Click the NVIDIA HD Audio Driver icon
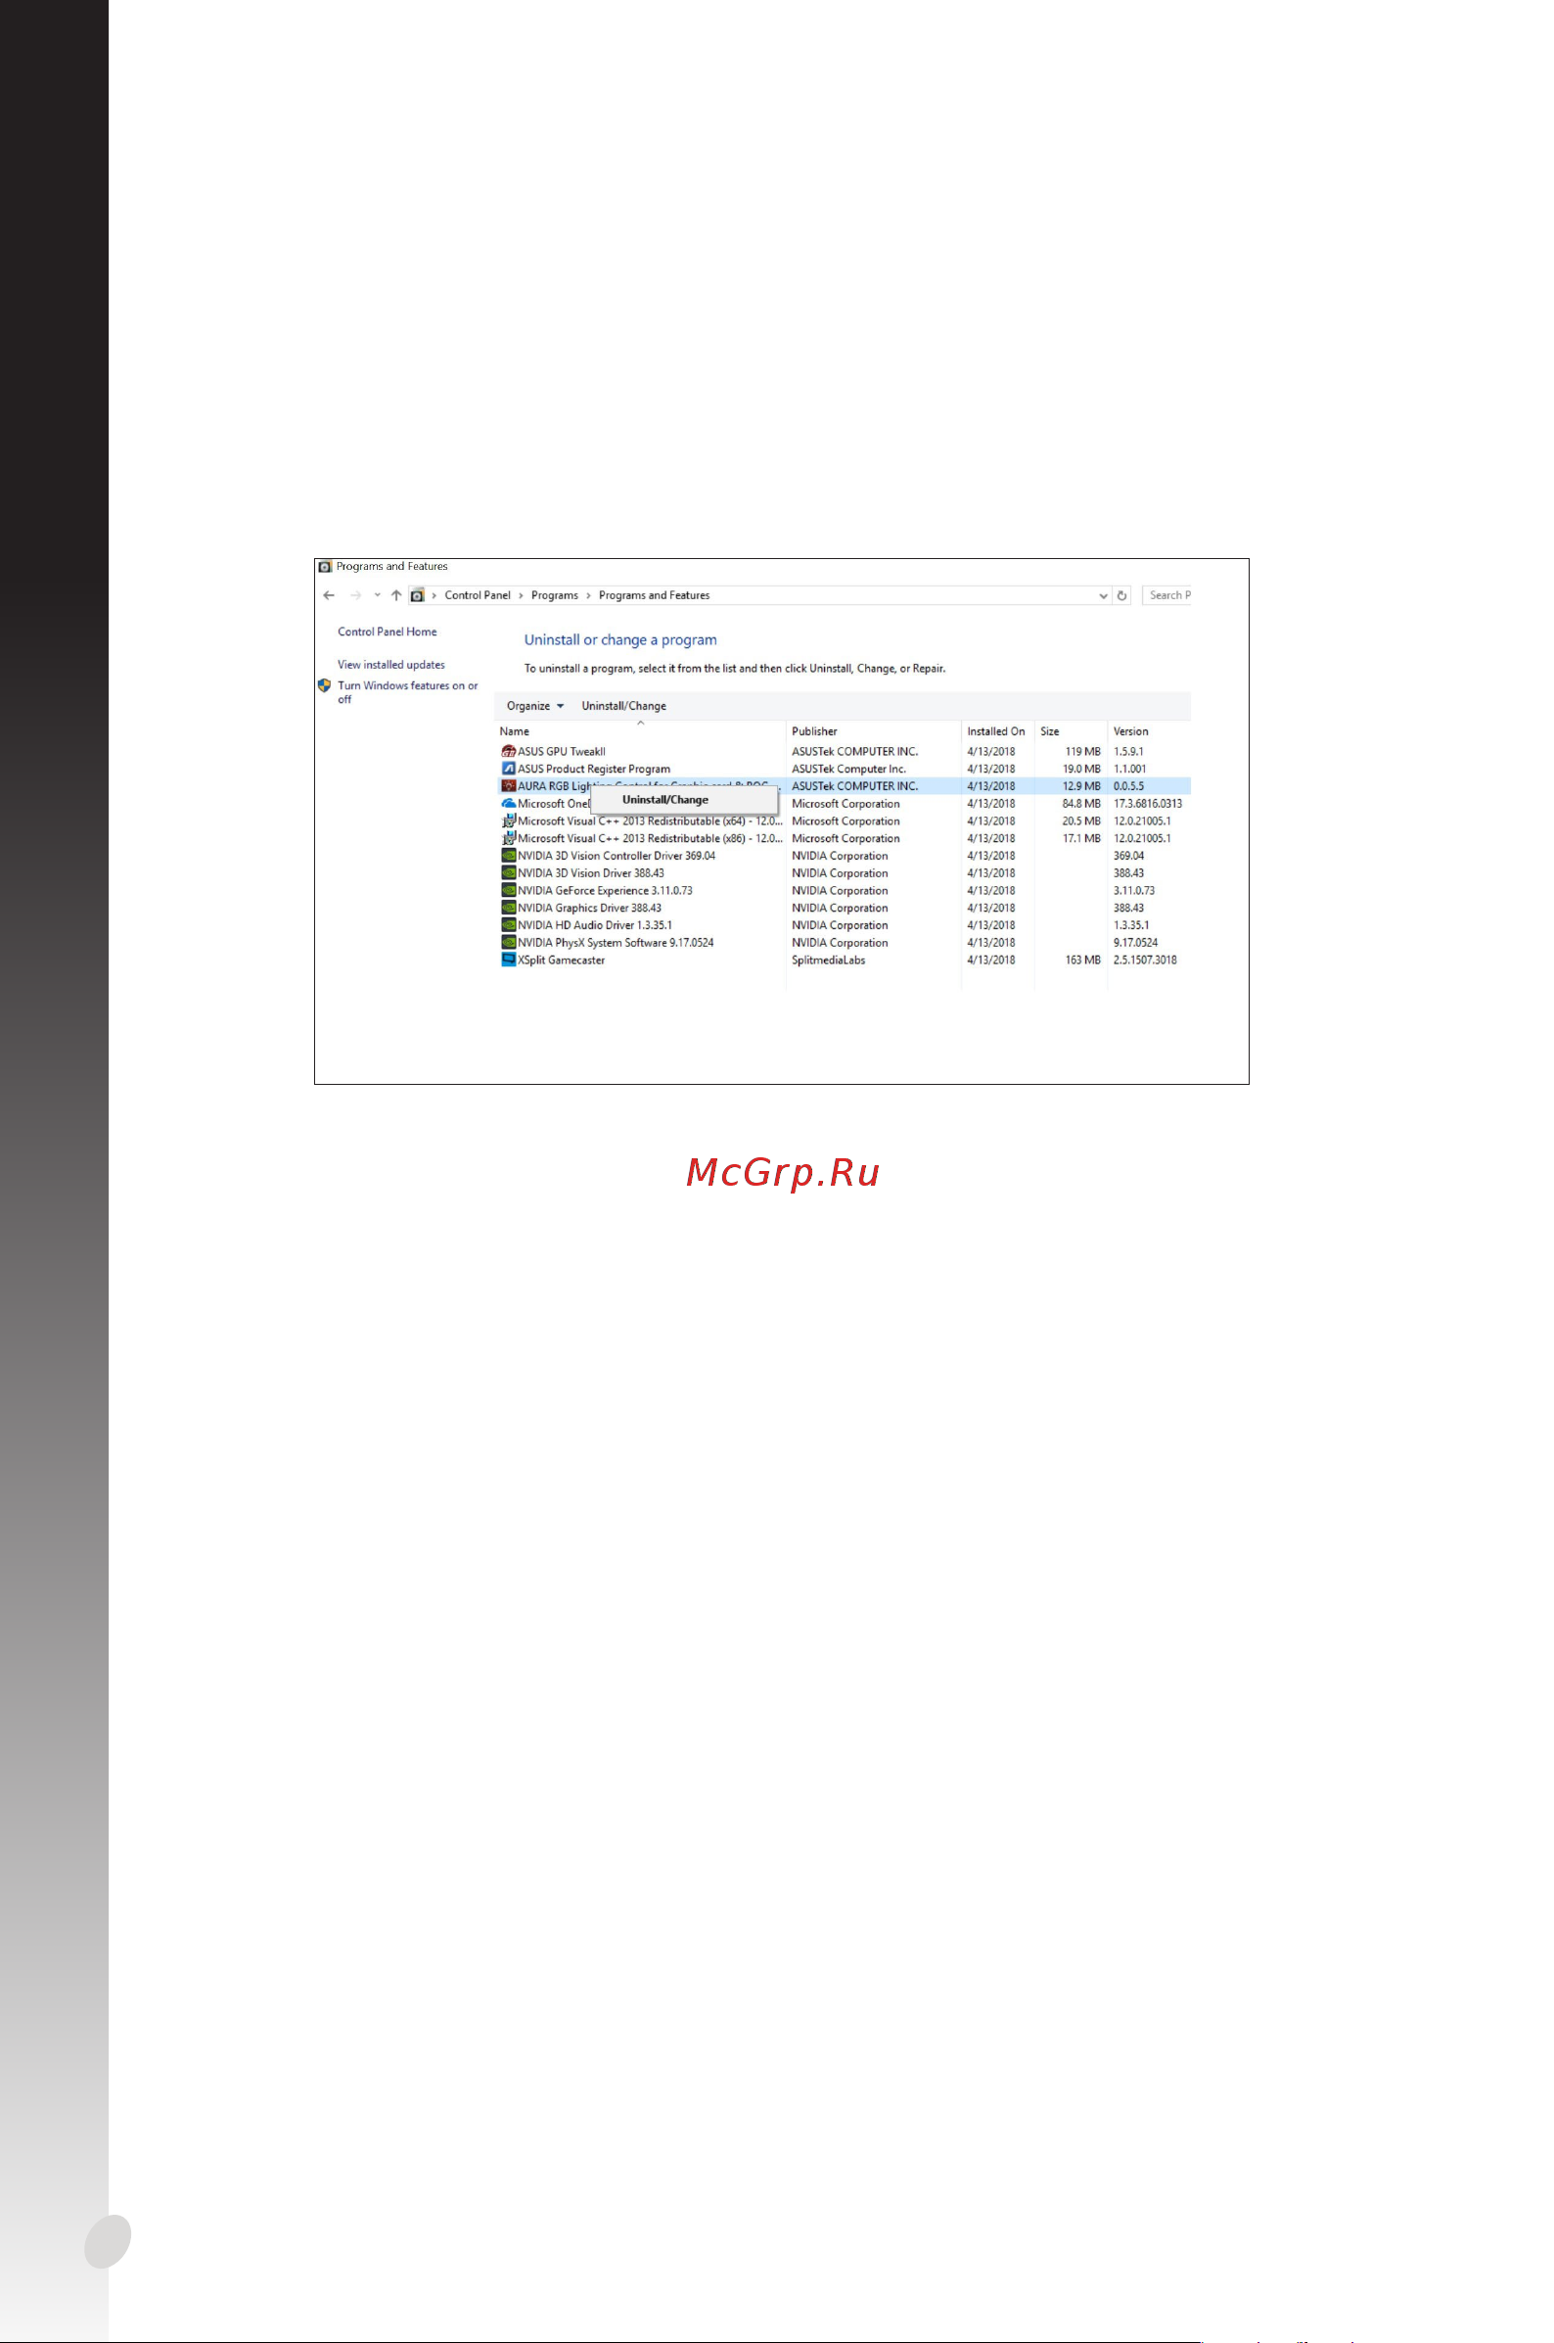Screen dimensions: 1554x2343 pos(509,925)
